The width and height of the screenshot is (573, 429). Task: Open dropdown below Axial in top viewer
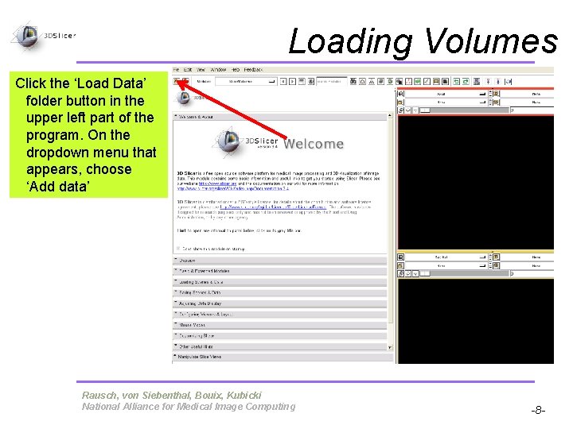tap(446, 102)
